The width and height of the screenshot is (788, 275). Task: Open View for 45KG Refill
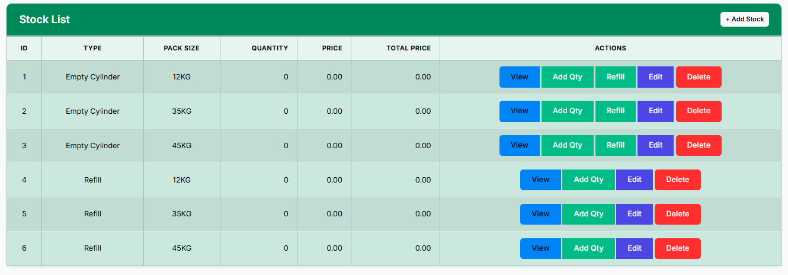coord(540,249)
